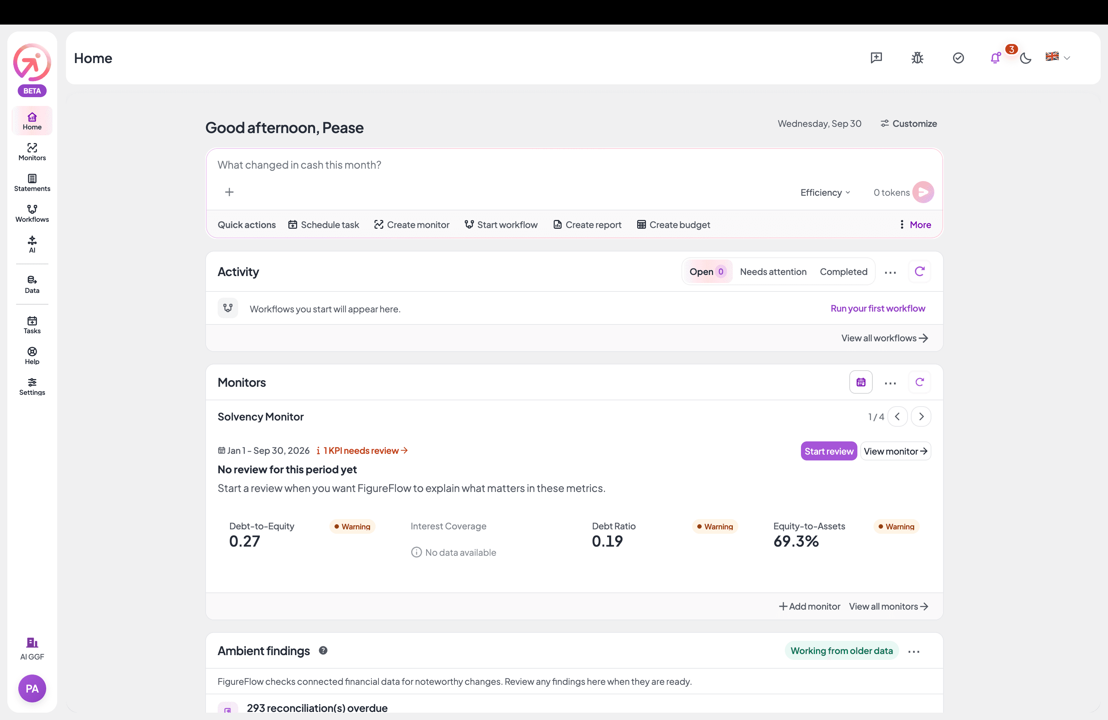
Task: Expand the Efficiency mode dropdown
Action: point(826,192)
